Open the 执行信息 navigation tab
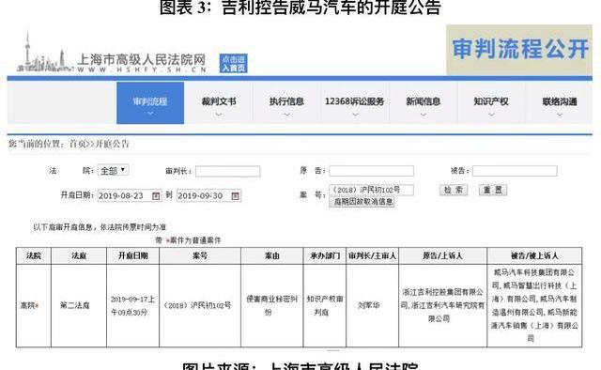601x370 pixels. pyautogui.click(x=286, y=101)
